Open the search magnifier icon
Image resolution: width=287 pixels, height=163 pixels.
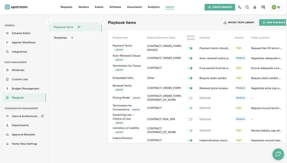coord(247,7)
